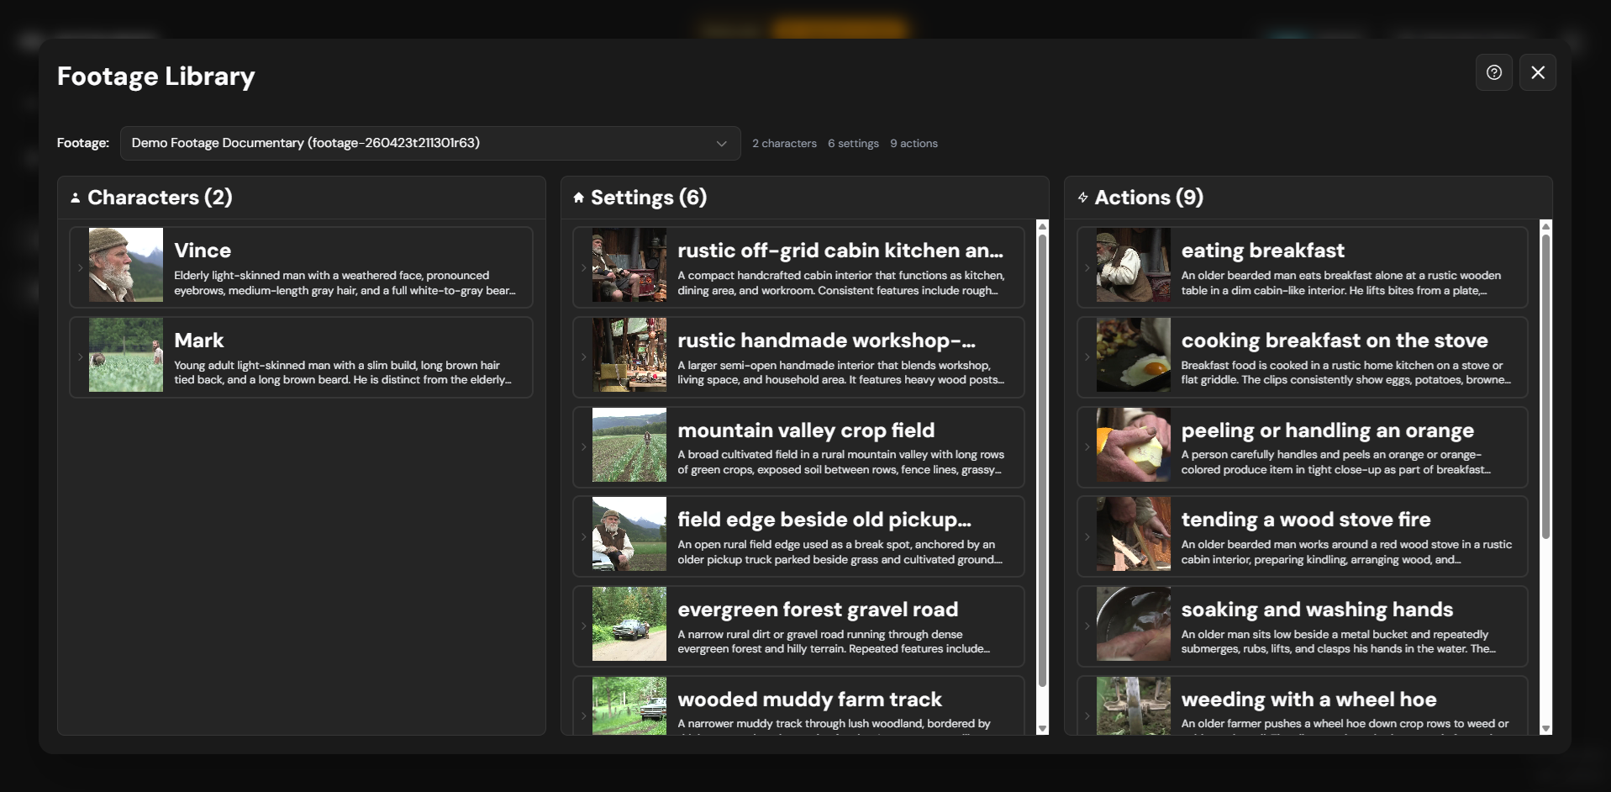1611x792 pixels.
Task: Expand the peeling or handling an orange chevron
Action: click(1087, 447)
